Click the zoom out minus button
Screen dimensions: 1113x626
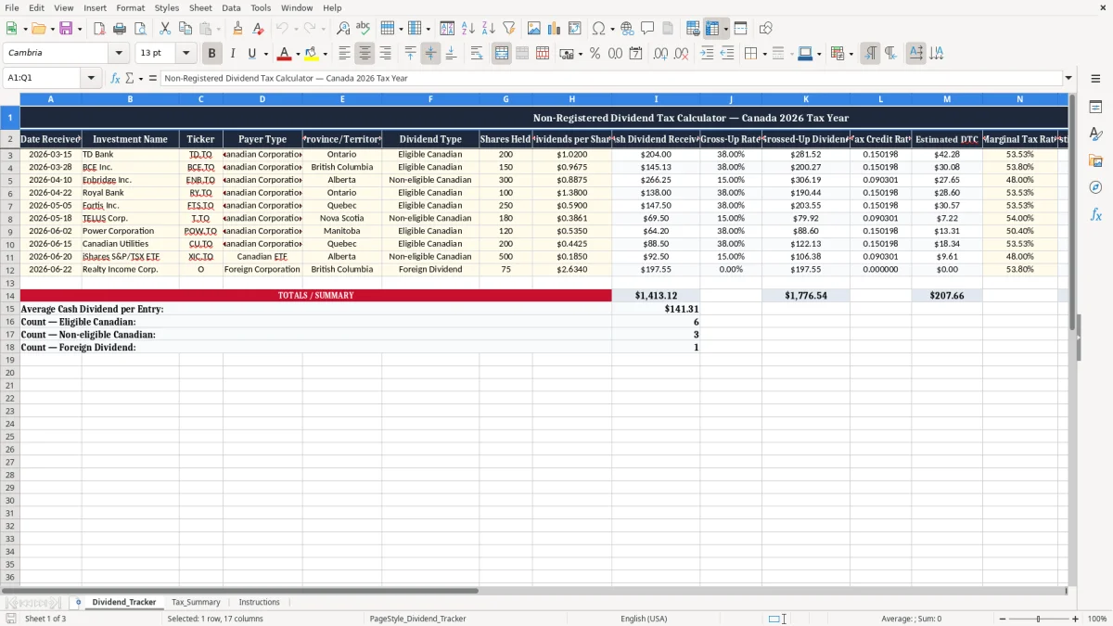[1003, 619]
